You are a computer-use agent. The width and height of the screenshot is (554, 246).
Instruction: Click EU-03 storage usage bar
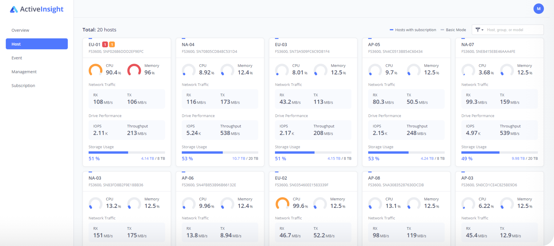[313, 153]
